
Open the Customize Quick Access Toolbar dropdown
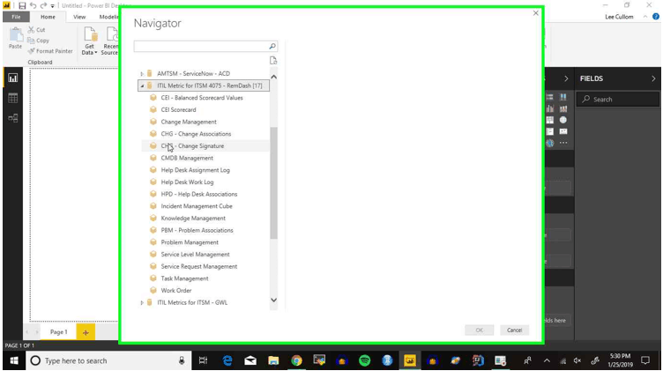[52, 6]
